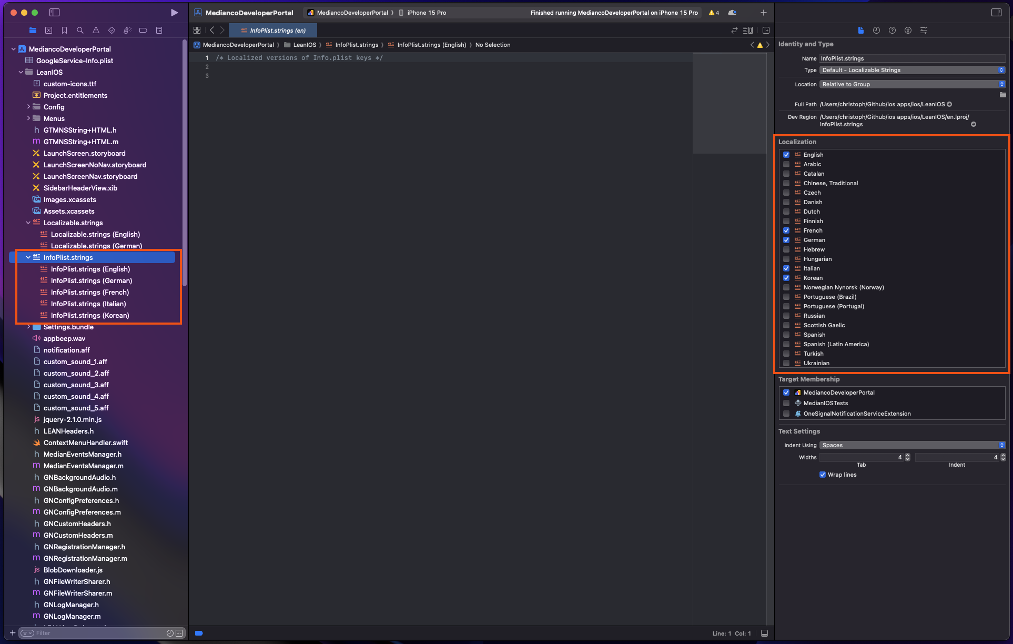Click the Tab width stepper
This screenshot has width=1013, height=644.
[907, 457]
